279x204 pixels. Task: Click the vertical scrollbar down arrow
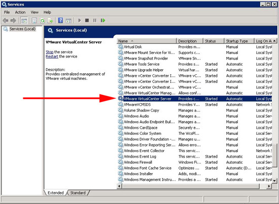(274, 181)
